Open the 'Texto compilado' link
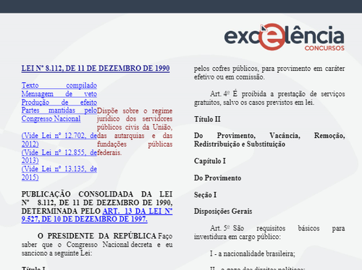 click(x=59, y=85)
